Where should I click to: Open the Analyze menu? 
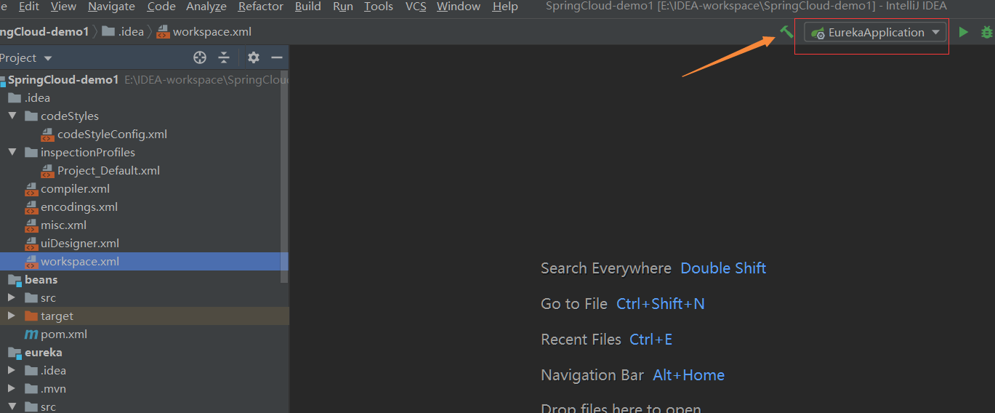click(x=206, y=7)
